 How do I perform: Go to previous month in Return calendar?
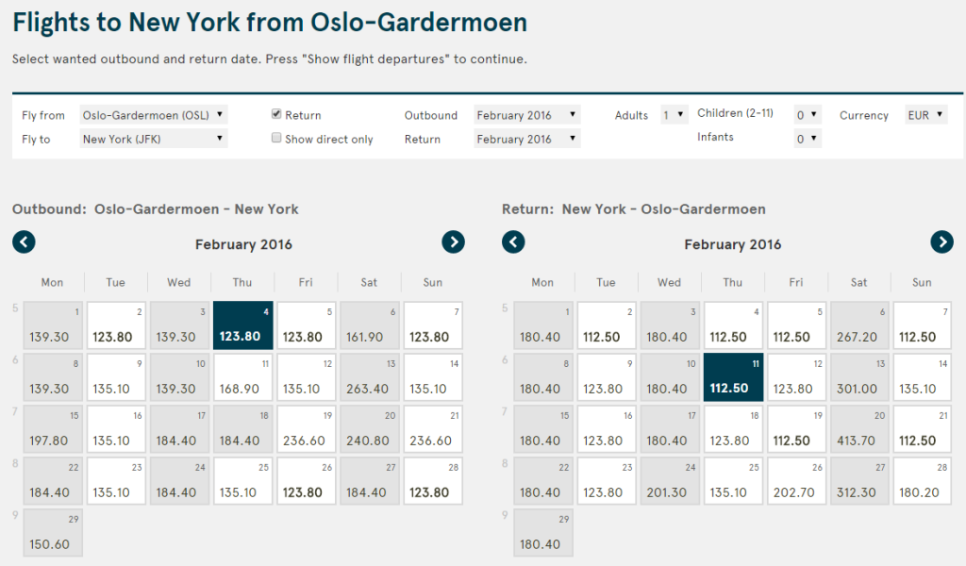[x=513, y=241]
